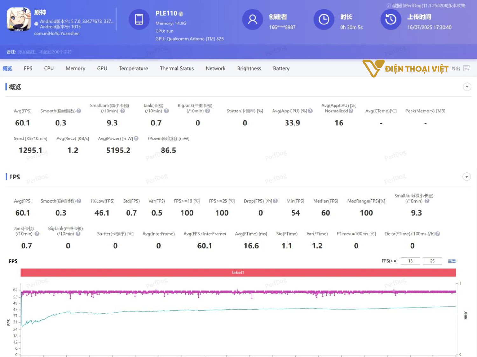Open help icon beside overview Smooth metric

pos(79,111)
